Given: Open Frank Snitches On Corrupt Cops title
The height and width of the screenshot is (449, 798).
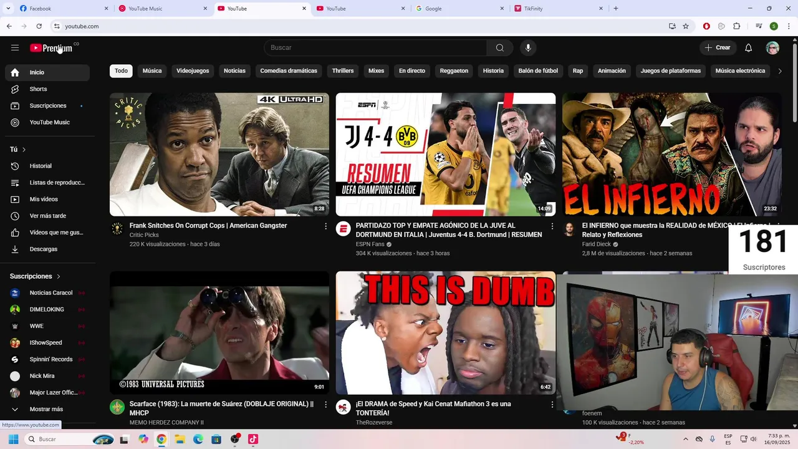Looking at the screenshot, I should pos(208,226).
